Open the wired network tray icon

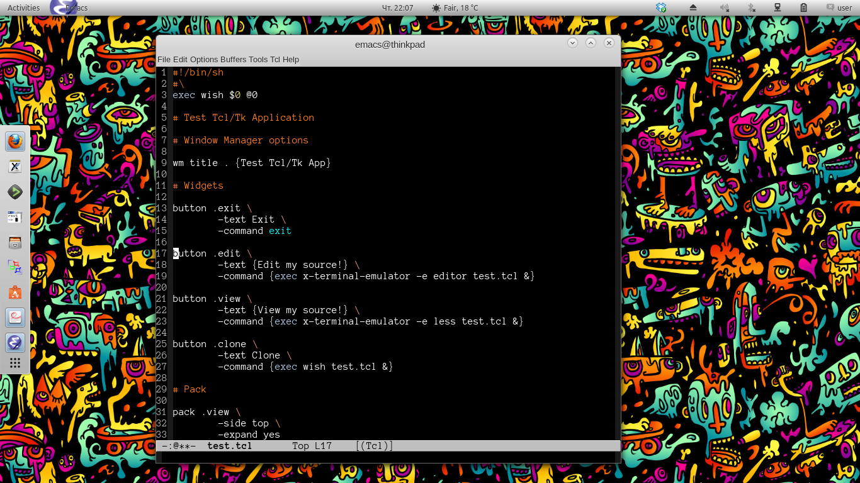[x=778, y=8]
